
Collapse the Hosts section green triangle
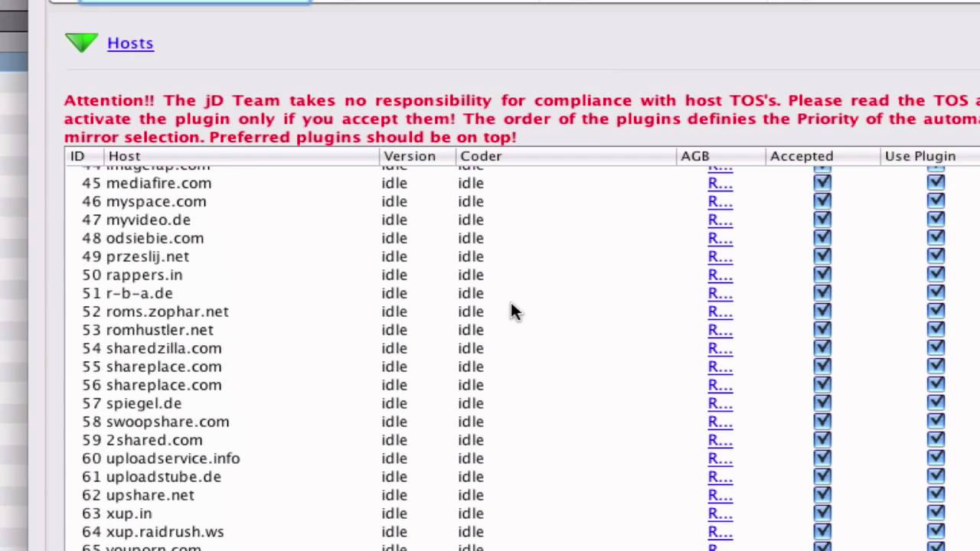pos(81,43)
